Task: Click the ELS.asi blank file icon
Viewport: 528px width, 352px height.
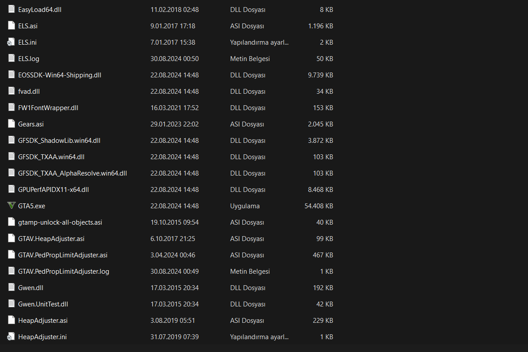Action: [12, 26]
